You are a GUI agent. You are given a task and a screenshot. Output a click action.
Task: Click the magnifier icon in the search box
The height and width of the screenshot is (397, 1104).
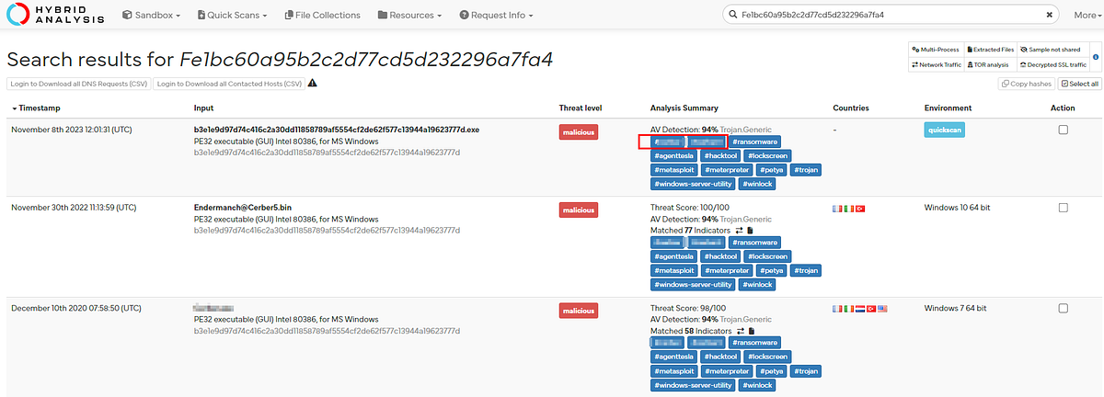[733, 15]
